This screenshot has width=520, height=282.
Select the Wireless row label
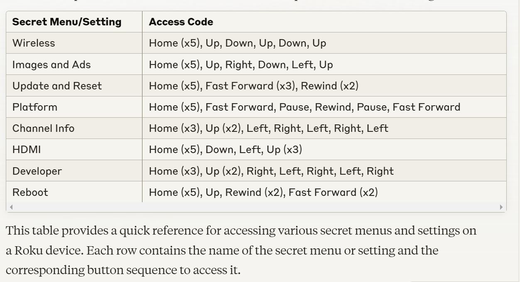[x=34, y=43]
